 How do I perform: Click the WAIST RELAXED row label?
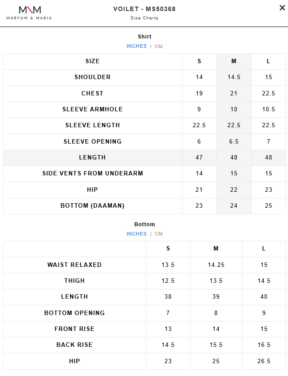point(75,265)
